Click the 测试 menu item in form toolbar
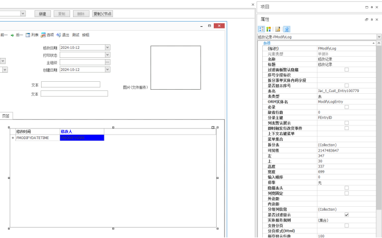 76,35
